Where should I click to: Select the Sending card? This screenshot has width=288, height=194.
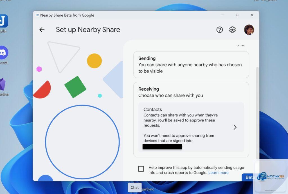(x=191, y=65)
